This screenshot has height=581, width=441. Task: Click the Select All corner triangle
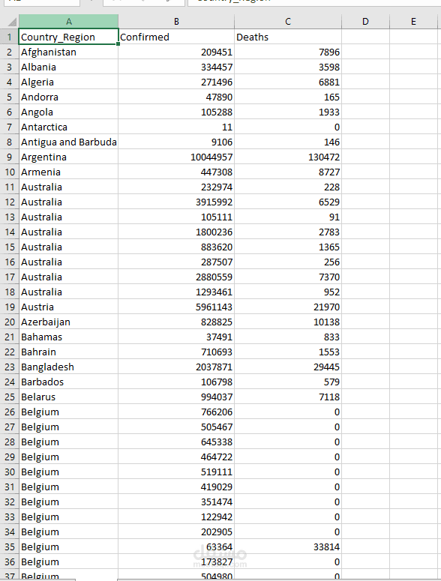[x=12, y=22]
